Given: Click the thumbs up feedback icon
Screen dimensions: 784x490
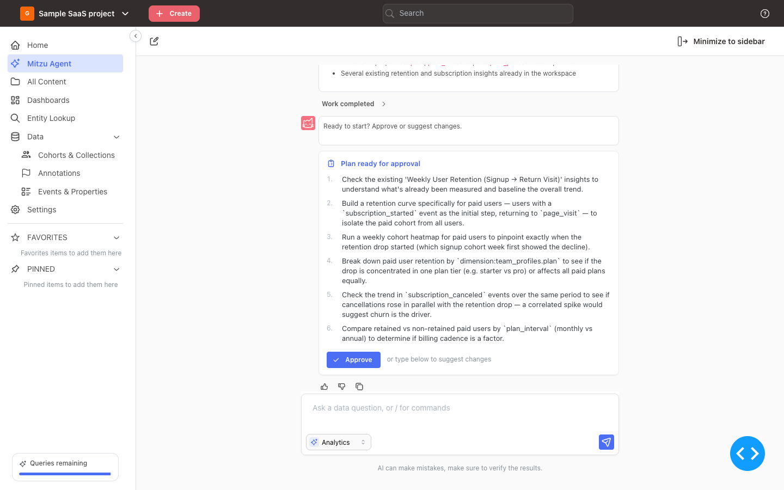Looking at the screenshot, I should pos(324,387).
